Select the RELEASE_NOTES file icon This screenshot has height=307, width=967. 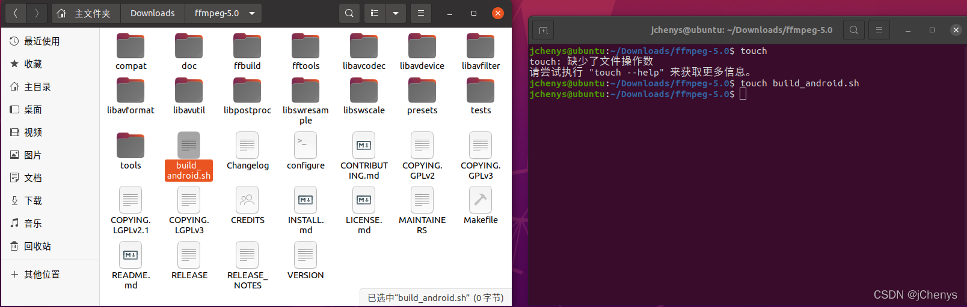(x=247, y=255)
